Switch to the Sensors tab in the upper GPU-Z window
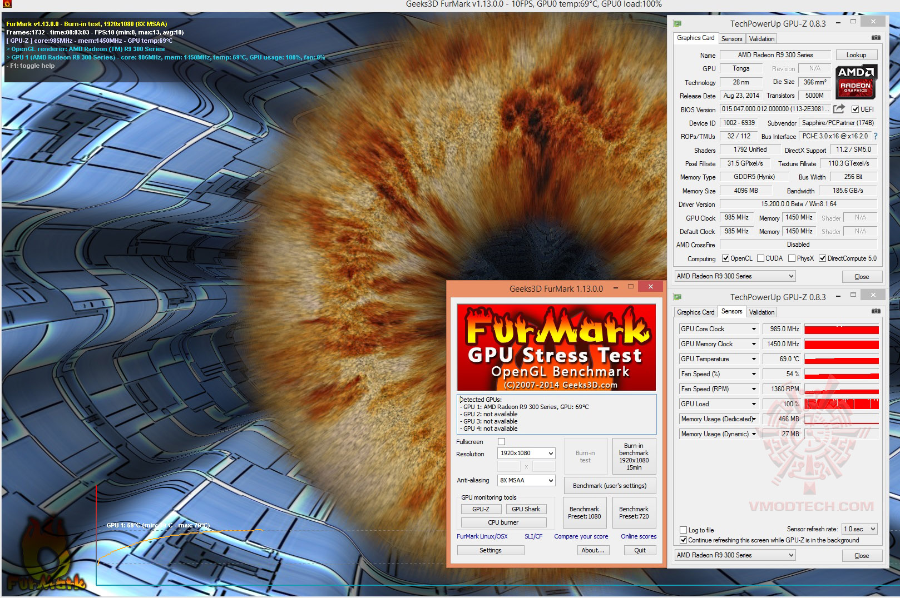The height and width of the screenshot is (598, 900). coord(731,39)
